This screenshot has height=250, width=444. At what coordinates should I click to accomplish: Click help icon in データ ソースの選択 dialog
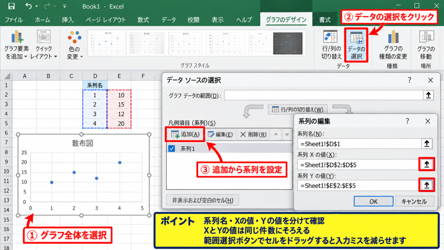(410, 80)
